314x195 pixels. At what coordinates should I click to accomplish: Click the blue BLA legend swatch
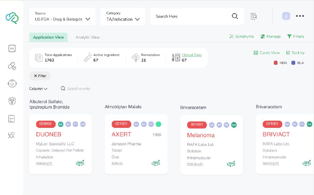[293, 63]
